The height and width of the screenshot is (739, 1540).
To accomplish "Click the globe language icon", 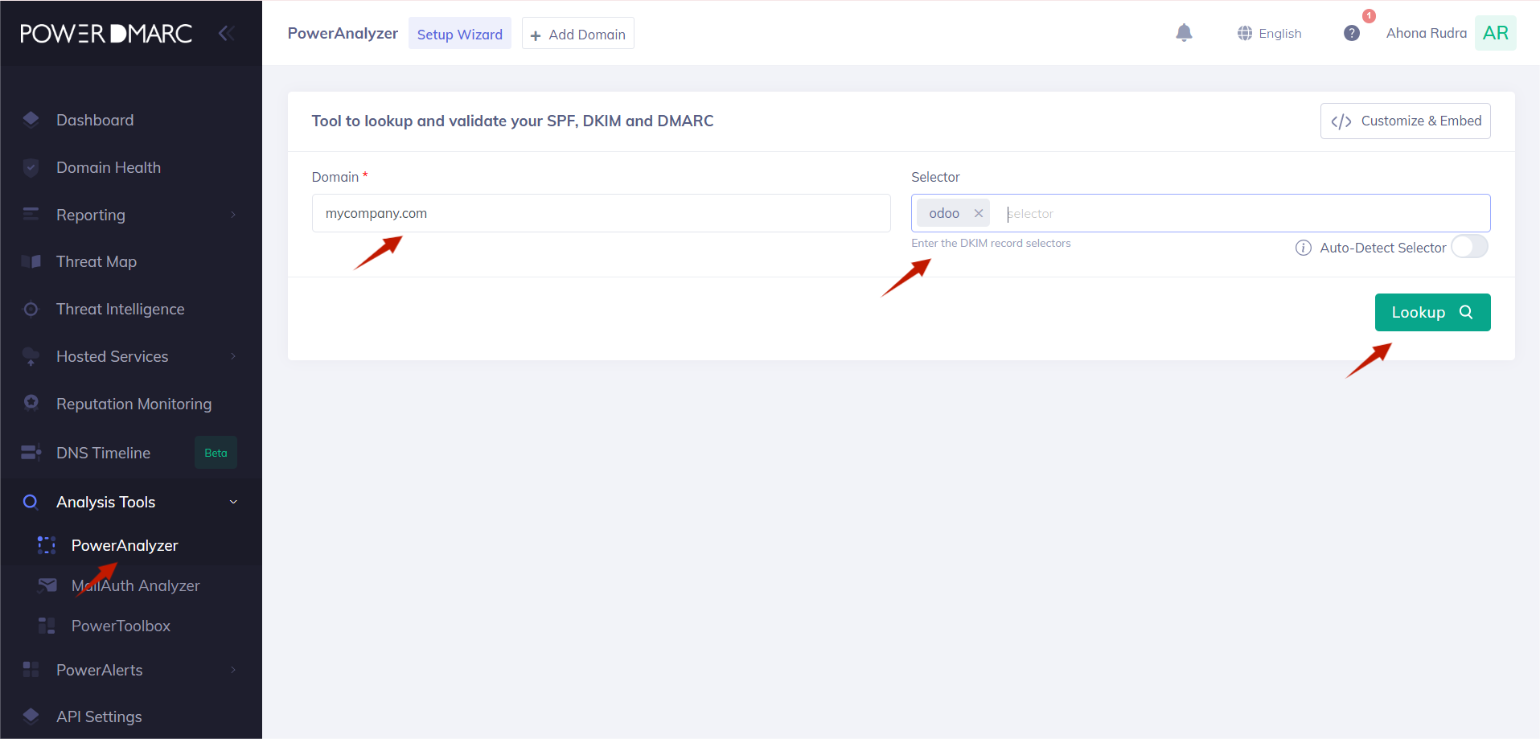I will pyautogui.click(x=1245, y=33).
